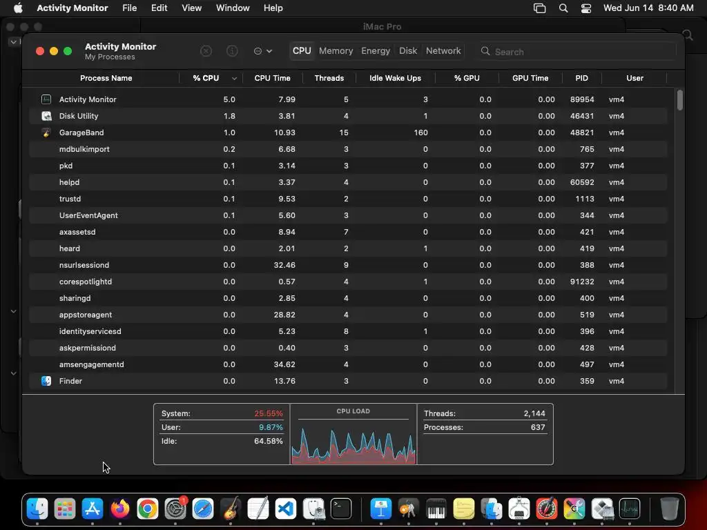Click the CPU Load graph
Image resolution: width=707 pixels, height=530 pixels.
click(x=353, y=440)
